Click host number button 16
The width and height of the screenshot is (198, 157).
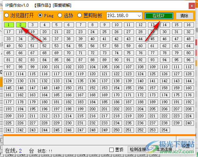(189, 25)
